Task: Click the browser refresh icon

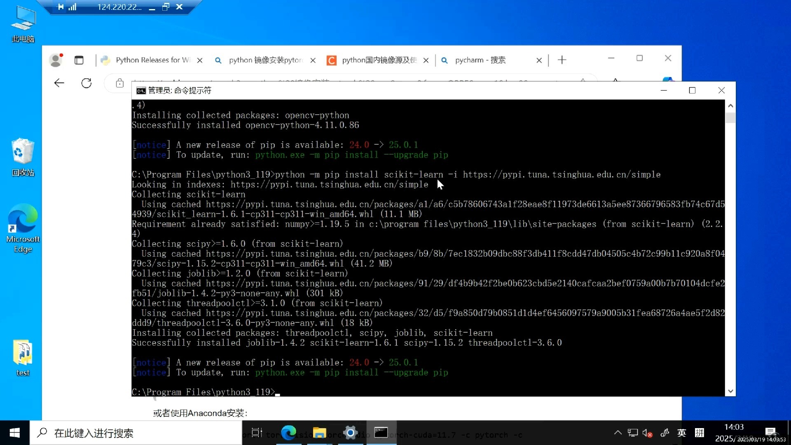Action: [x=87, y=83]
